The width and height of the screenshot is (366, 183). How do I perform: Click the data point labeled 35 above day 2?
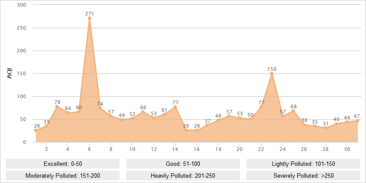pyautogui.click(x=46, y=126)
